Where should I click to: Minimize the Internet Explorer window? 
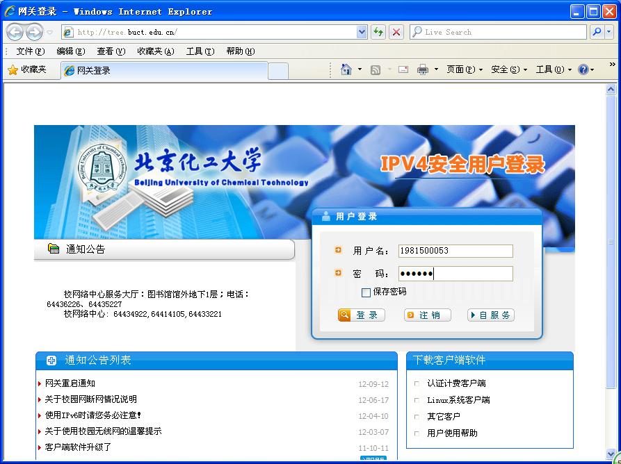[x=577, y=12]
